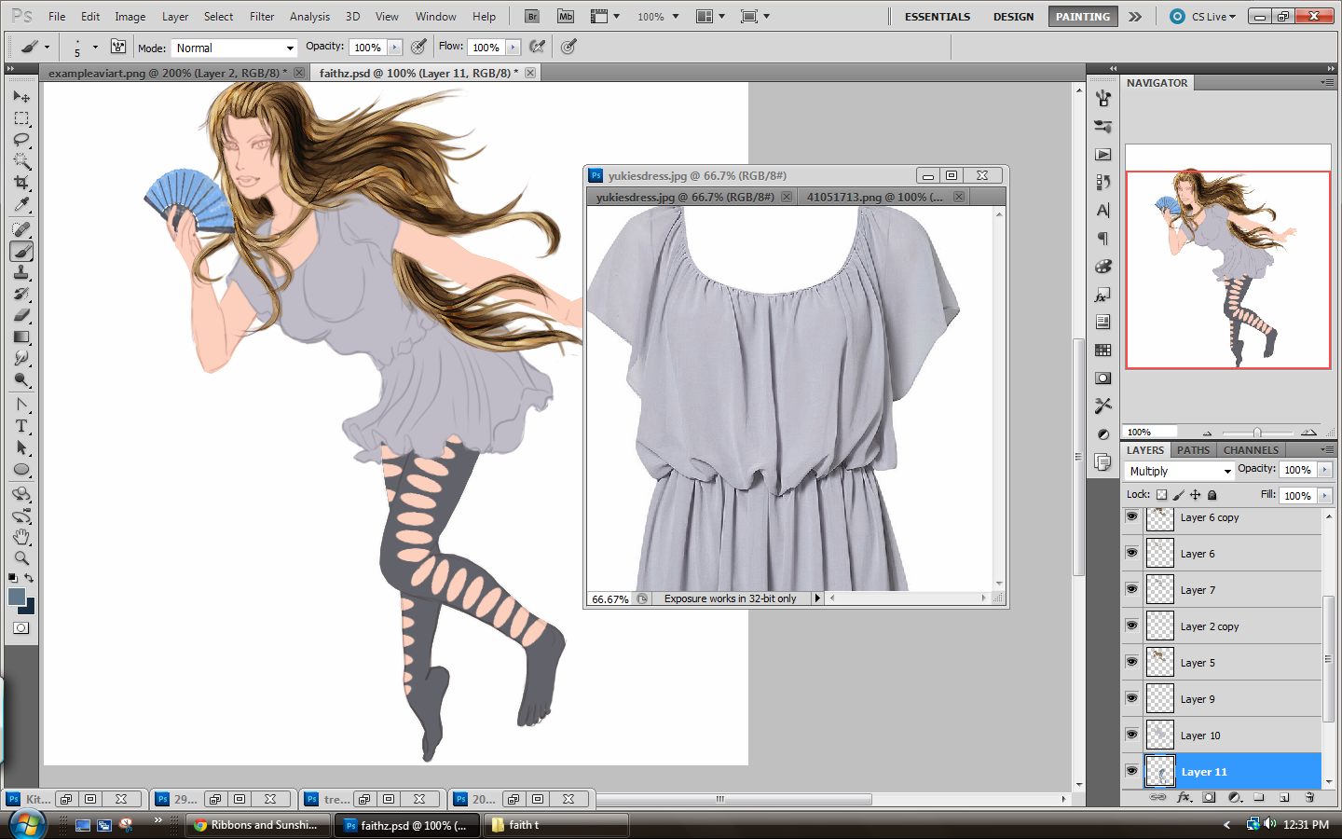Open Ribbons and Sunshi... Chrome taskbar item
The width and height of the screenshot is (1342, 839).
tap(258, 825)
